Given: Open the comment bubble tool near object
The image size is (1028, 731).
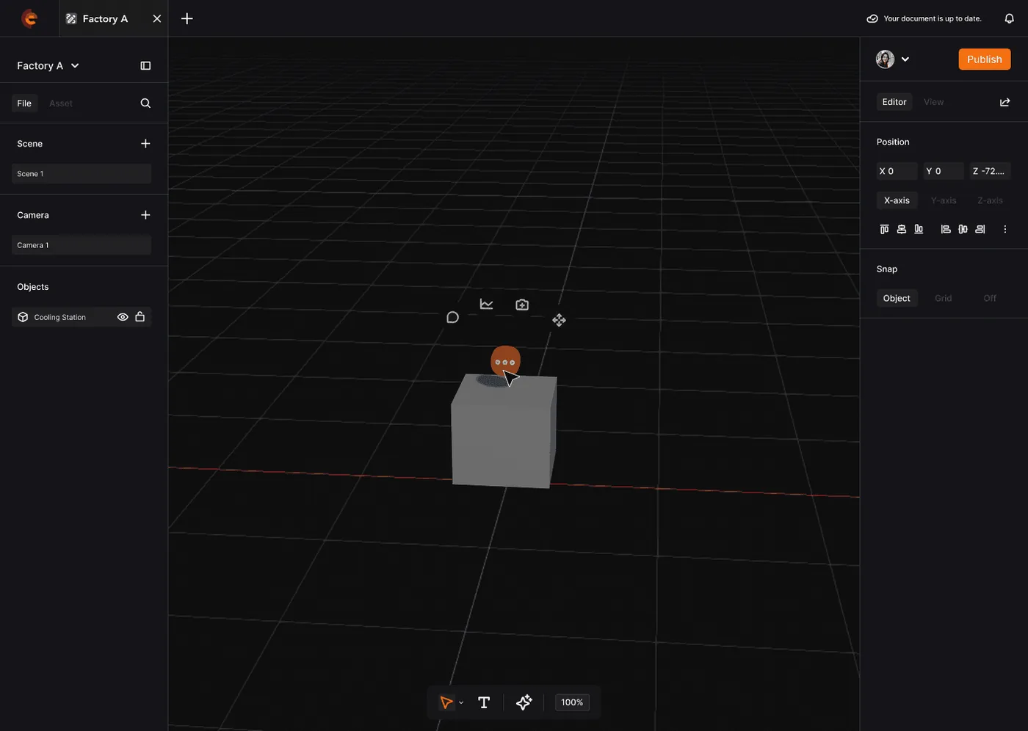Looking at the screenshot, I should [452, 317].
